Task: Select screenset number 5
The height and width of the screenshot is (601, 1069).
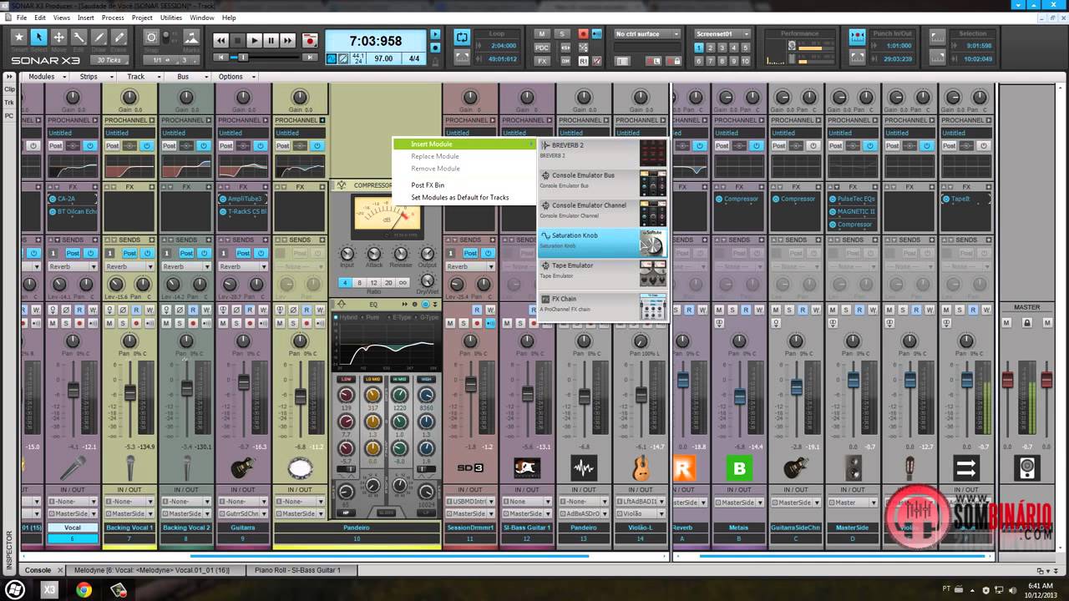Action: 746,48
